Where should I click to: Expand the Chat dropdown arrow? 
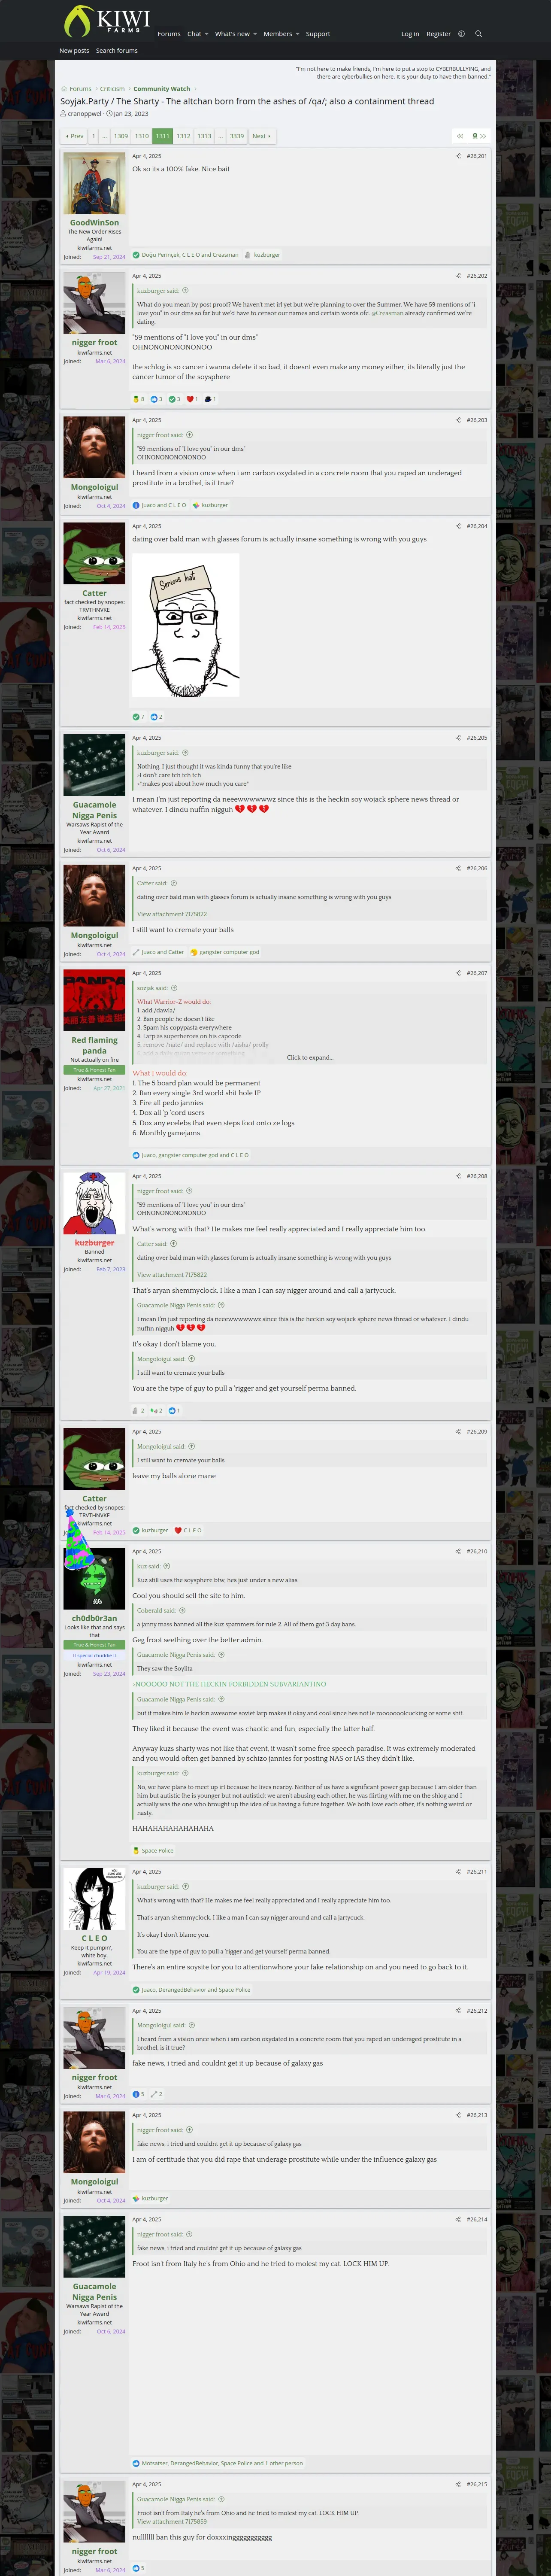206,34
